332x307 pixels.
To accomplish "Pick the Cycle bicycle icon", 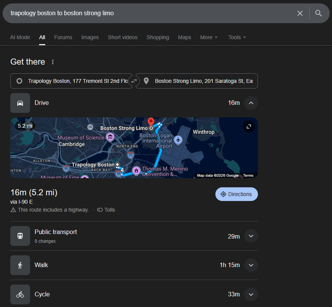I will (20, 294).
